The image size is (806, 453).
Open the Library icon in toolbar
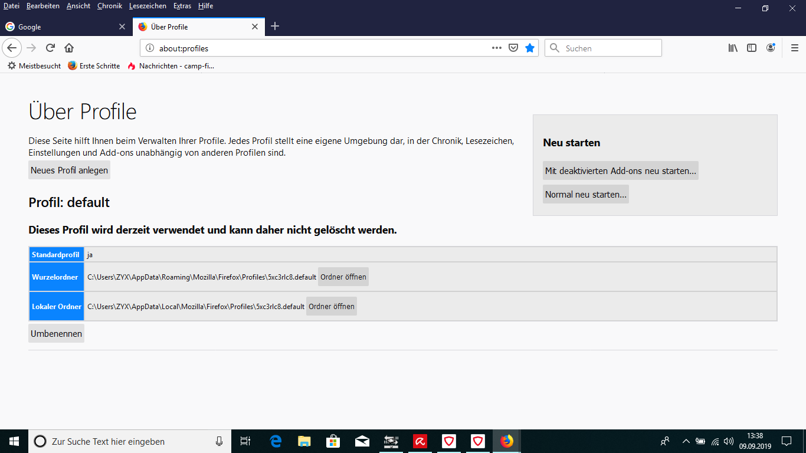pyautogui.click(x=733, y=48)
